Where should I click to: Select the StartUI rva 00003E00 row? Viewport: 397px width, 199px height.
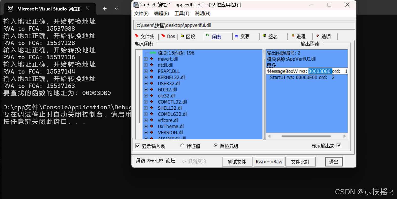pos(302,77)
